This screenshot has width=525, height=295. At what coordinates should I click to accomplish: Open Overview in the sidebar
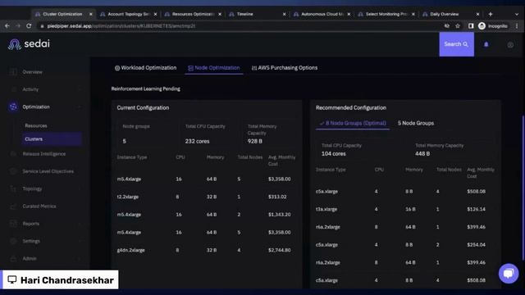33,72
